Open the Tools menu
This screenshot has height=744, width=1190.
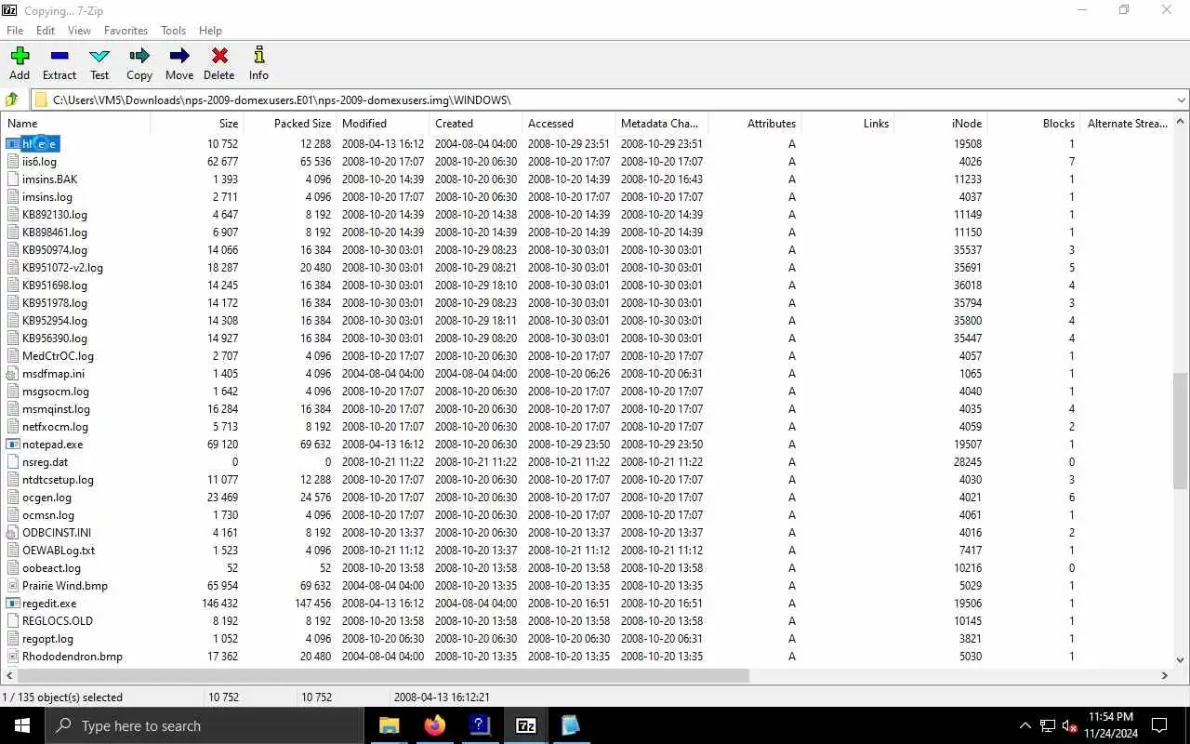173,31
